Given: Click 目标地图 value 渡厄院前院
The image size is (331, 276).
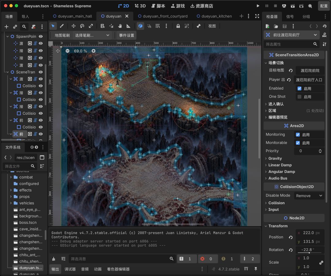Looking at the screenshot, I should pyautogui.click(x=310, y=71).
